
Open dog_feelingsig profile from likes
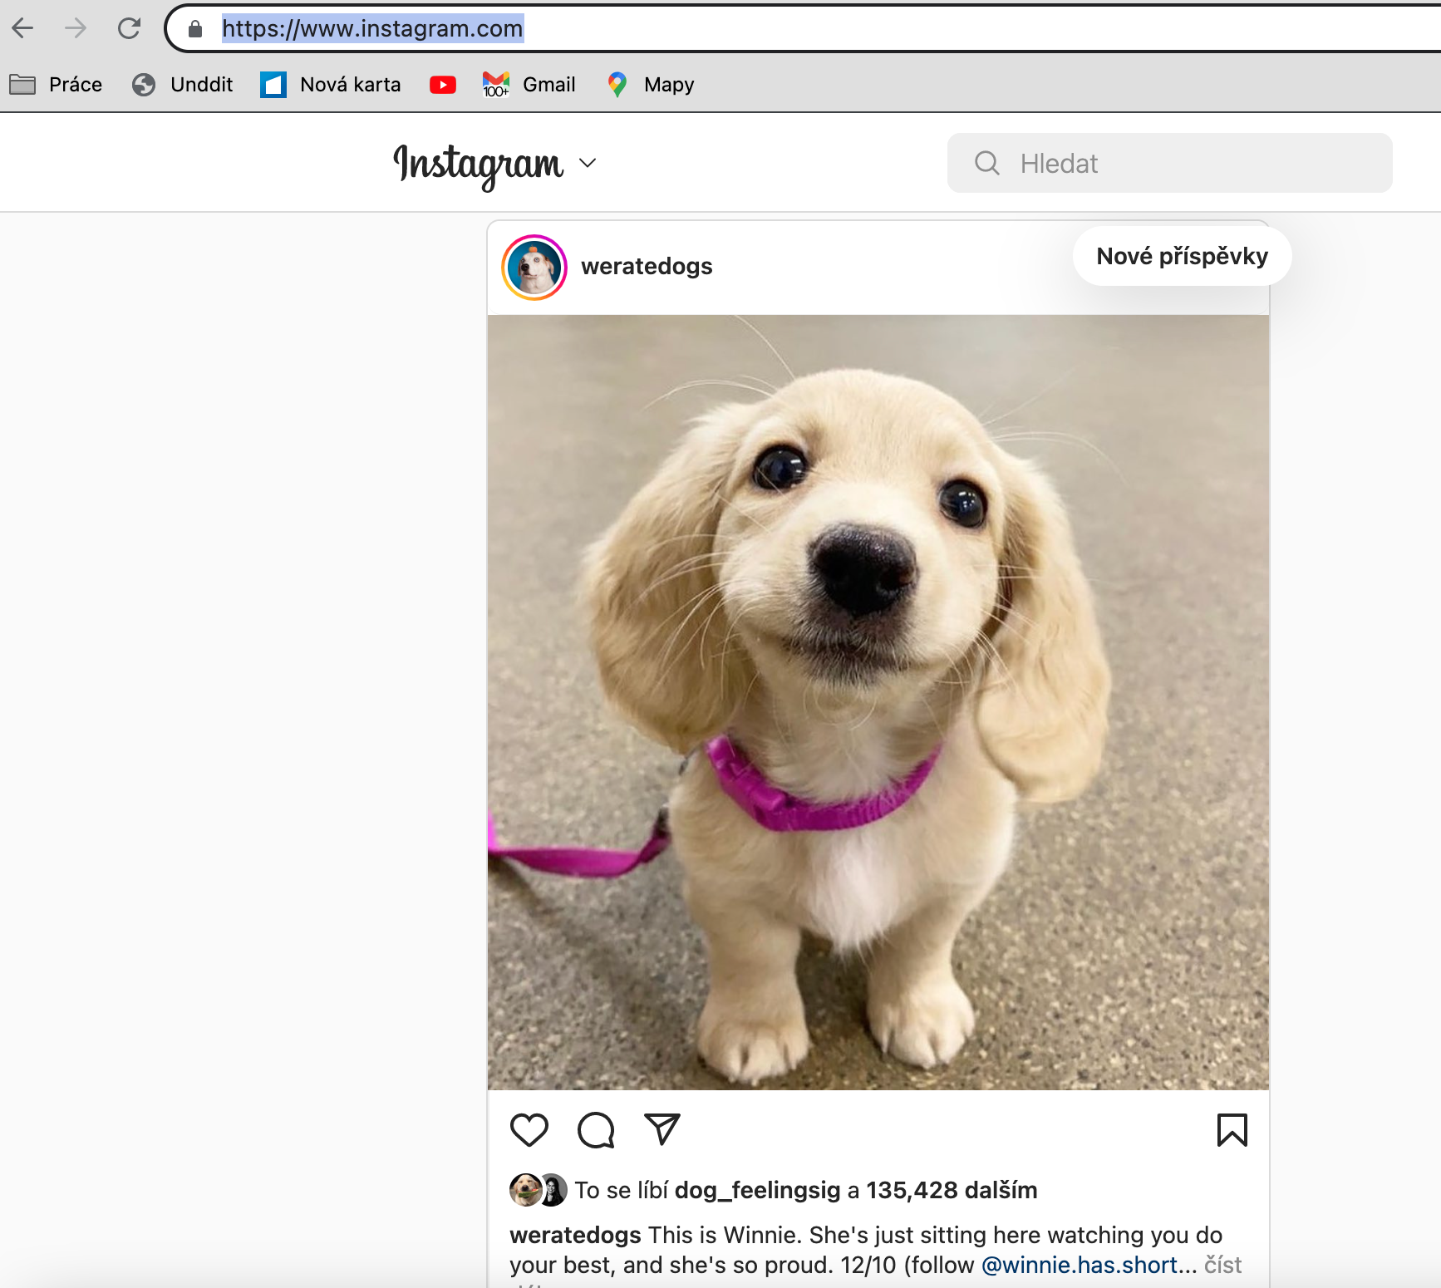coord(758,1191)
